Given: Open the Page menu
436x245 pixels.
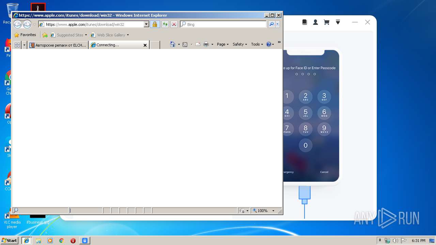Looking at the screenshot, I should (x=223, y=44).
